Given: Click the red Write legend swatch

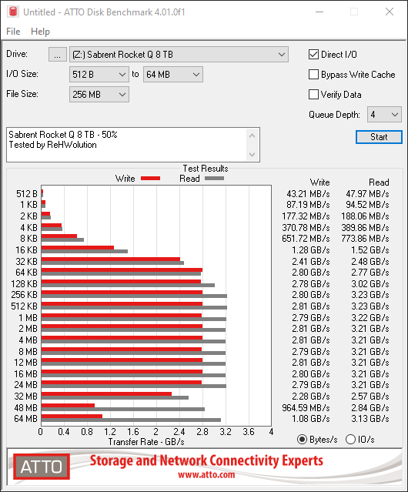Looking at the screenshot, I should [151, 178].
